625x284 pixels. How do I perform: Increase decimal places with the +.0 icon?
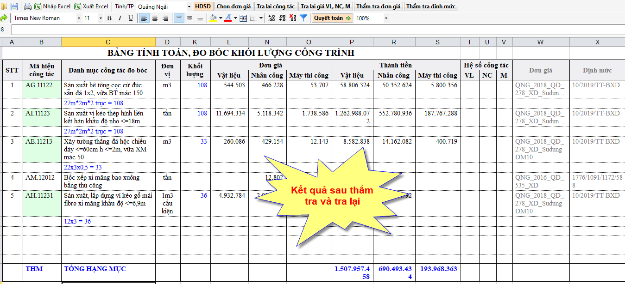point(271,18)
